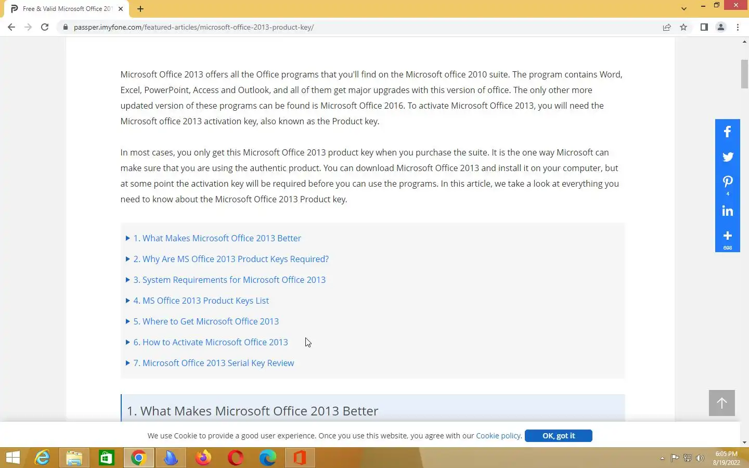Open Firefox from the taskbar

203,458
